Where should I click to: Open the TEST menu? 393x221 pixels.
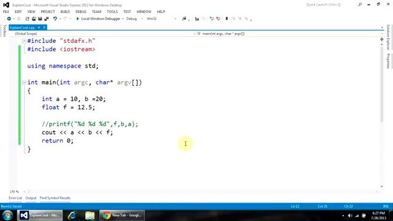point(127,12)
